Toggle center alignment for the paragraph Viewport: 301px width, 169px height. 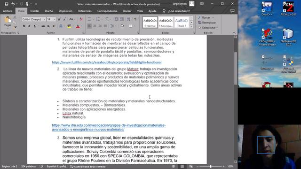pos(95,26)
